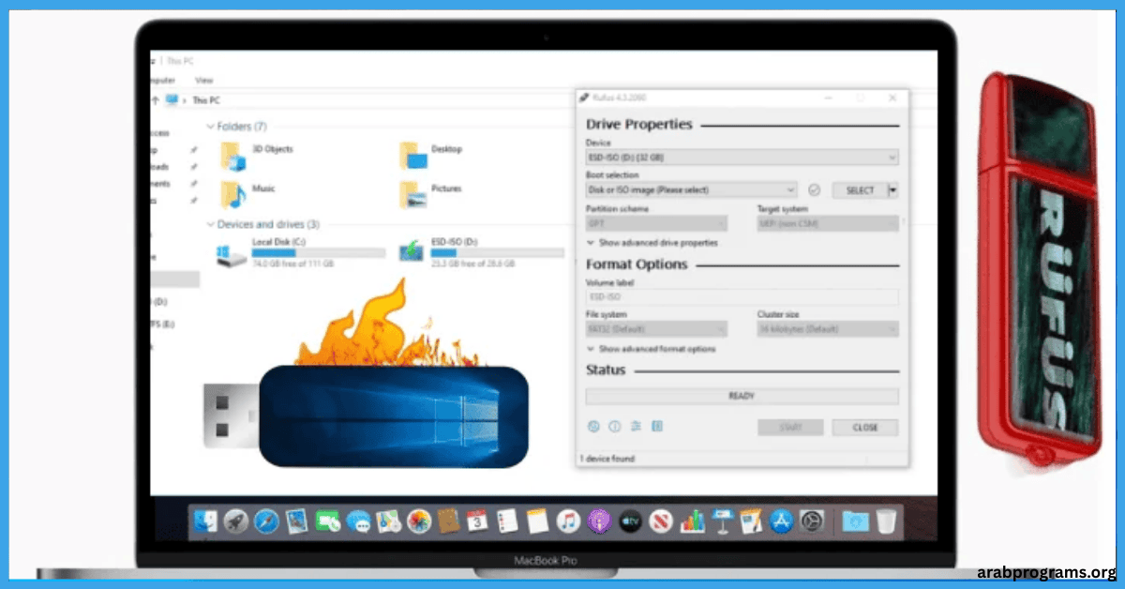The image size is (1125, 589).
Task: Click the Local Disk (C:) usage bar
Action: click(319, 253)
